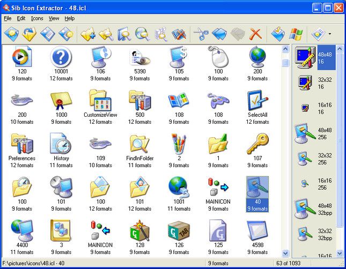Click the floppy disk Save toolbar icon

click(x=47, y=34)
